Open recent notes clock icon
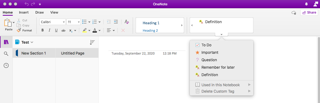Viewport: 320px width, 103px height. [6, 65]
